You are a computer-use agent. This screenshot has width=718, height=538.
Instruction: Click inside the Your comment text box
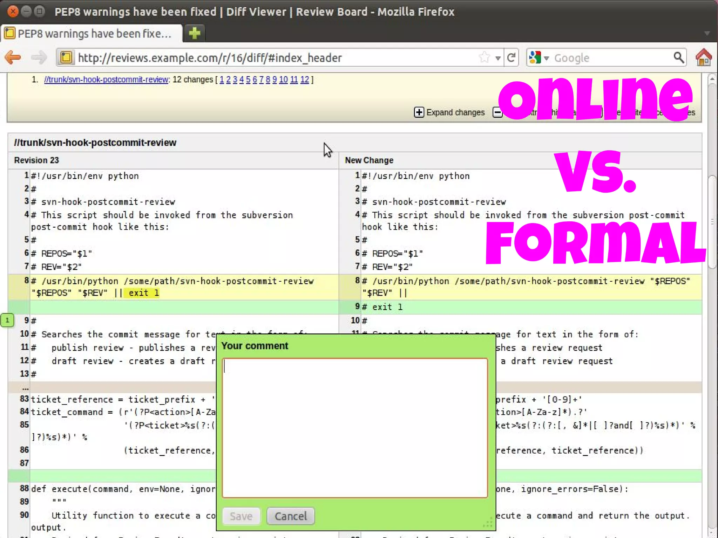[355, 428]
